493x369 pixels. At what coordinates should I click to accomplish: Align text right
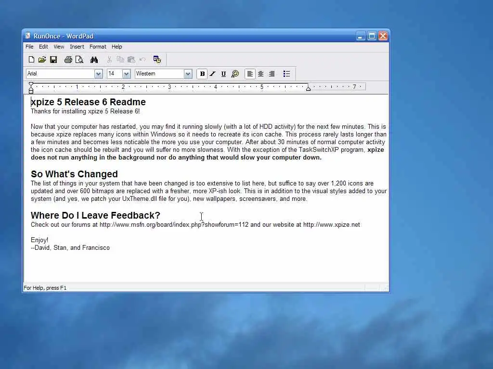272,74
